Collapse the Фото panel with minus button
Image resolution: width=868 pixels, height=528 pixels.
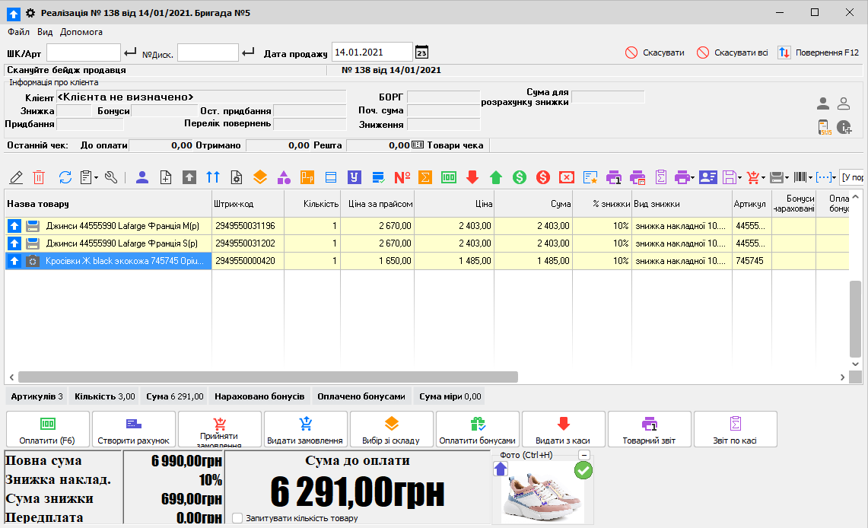click(x=583, y=455)
